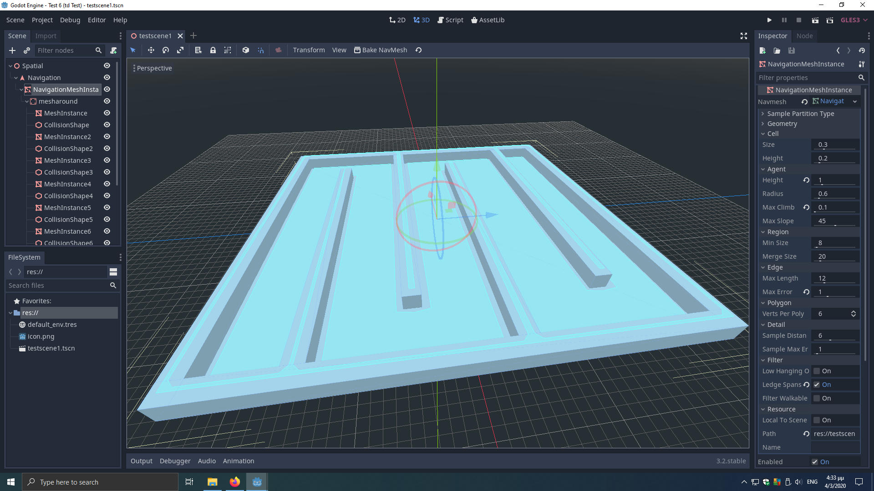Toggle the snap mode icon
Viewport: 874px width, 491px height.
261,50
